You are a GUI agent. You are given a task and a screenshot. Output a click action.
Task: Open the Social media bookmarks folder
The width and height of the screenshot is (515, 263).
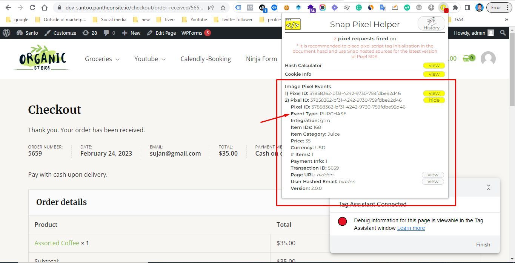pos(109,20)
